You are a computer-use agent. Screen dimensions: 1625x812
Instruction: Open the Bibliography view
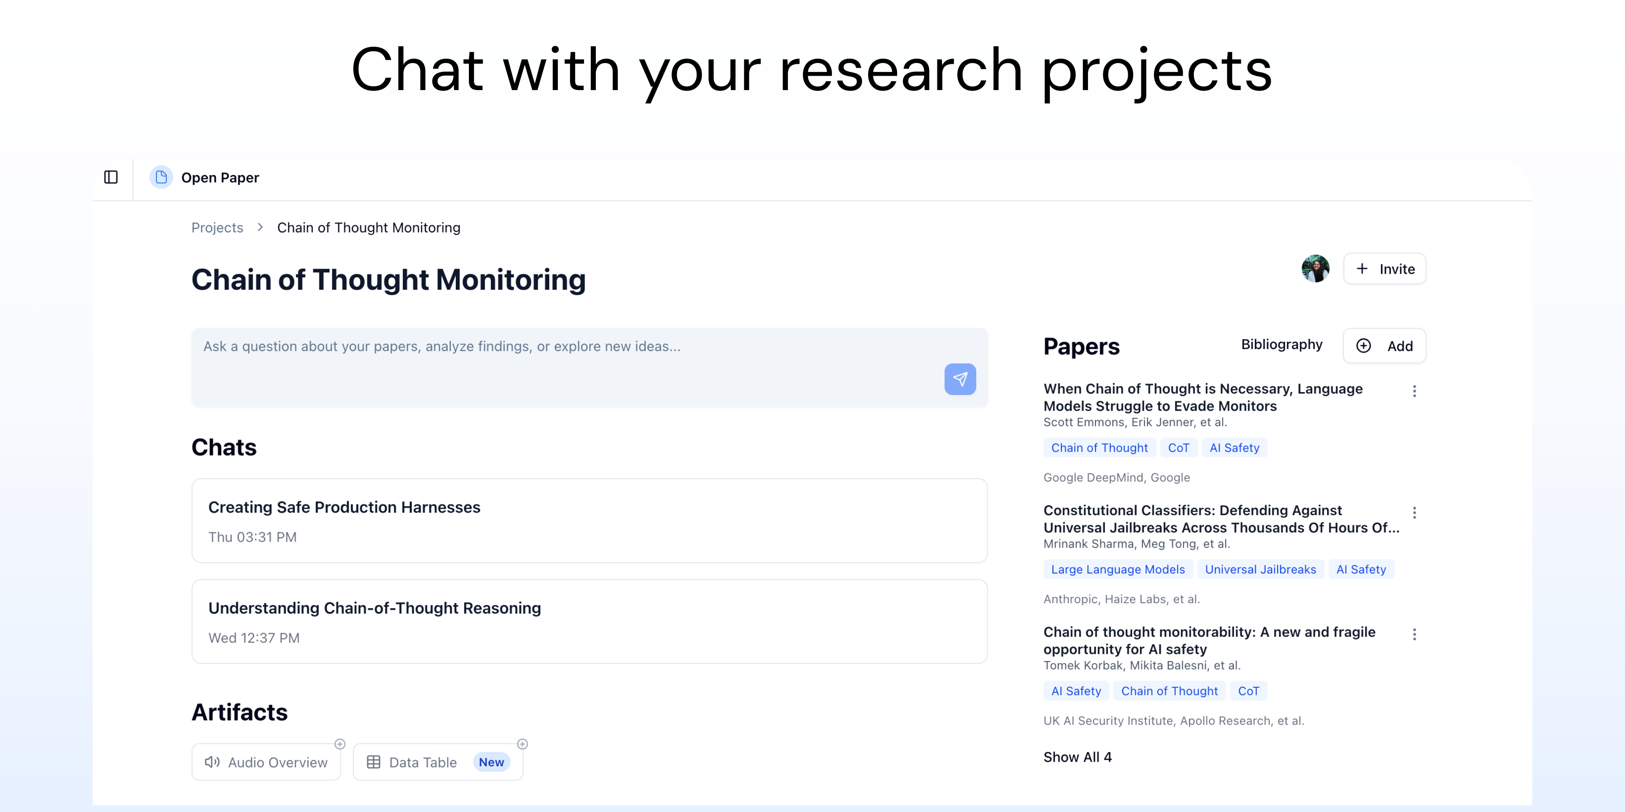[1281, 344]
